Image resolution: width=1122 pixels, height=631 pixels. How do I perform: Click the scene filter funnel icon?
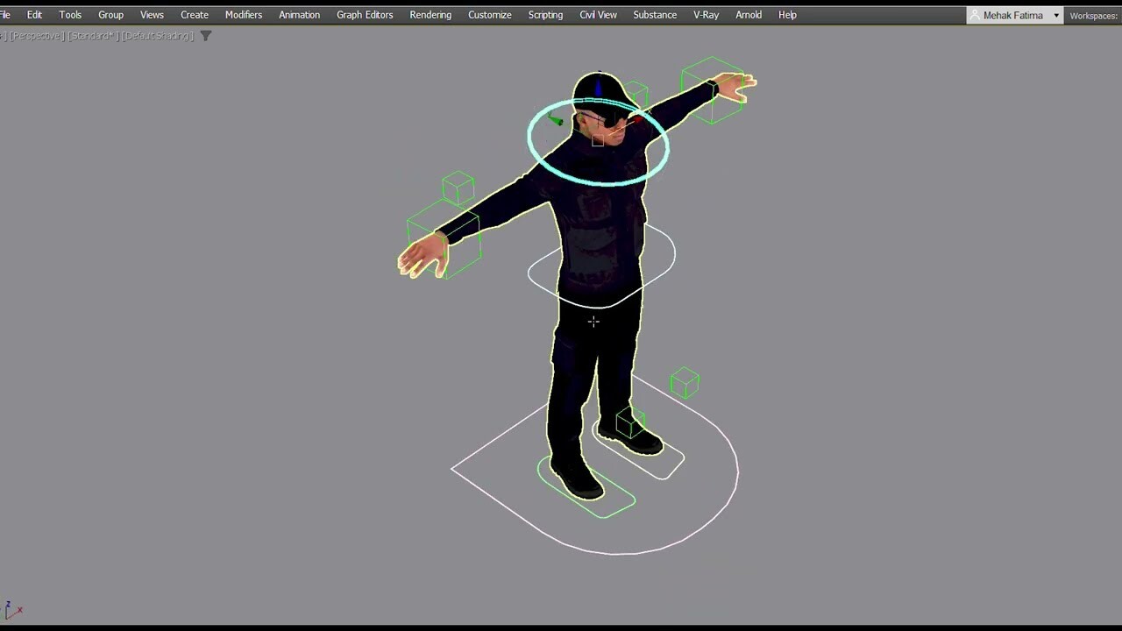tap(206, 36)
